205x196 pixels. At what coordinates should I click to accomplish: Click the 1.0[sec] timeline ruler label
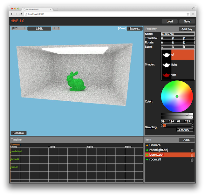51,147
